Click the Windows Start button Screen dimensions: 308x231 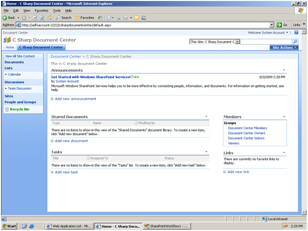click(9, 226)
